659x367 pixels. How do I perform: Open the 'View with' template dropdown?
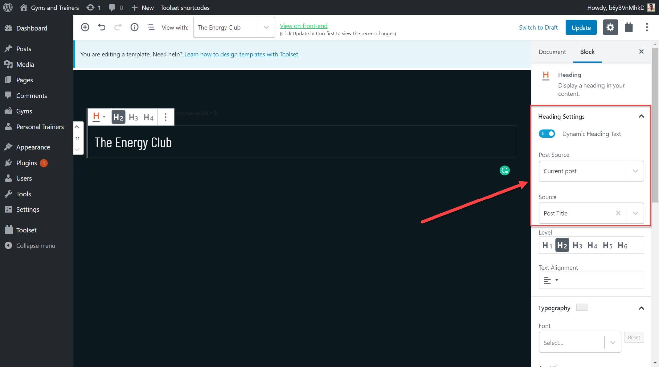point(266,27)
